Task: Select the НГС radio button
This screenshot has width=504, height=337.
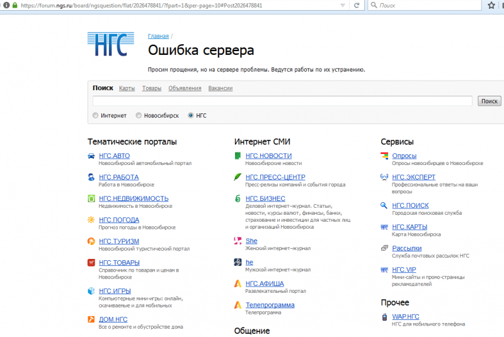Action: (191, 115)
